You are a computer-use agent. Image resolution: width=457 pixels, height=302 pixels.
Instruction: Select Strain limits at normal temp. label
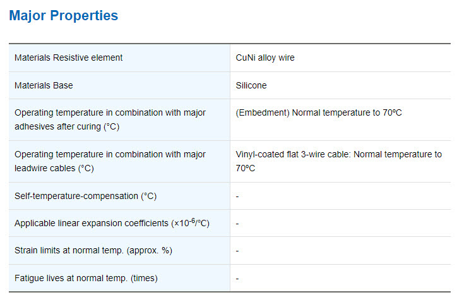(93, 251)
